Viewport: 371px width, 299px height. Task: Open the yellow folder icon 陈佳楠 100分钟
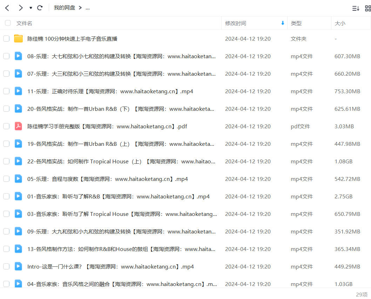click(18, 39)
